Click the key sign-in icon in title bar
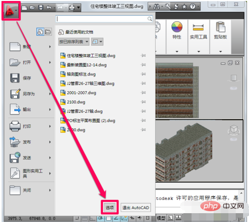249x222 pixels. 168,7
